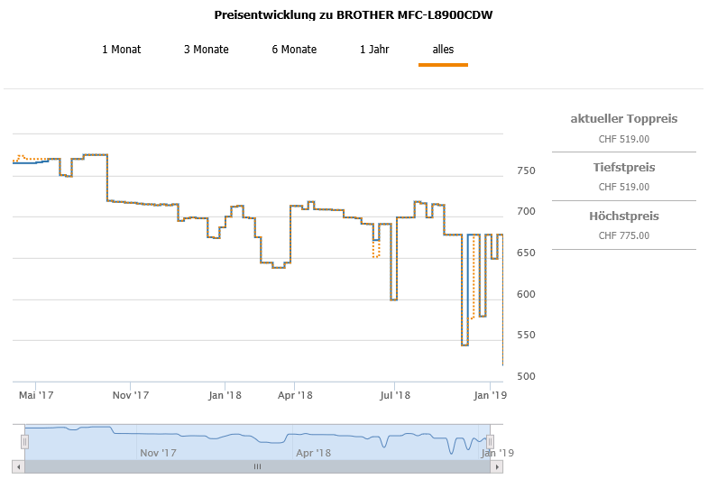Viewport: 708px width, 479px height.
Task: Click the Apr '18 label in navigator
Action: pyautogui.click(x=314, y=453)
